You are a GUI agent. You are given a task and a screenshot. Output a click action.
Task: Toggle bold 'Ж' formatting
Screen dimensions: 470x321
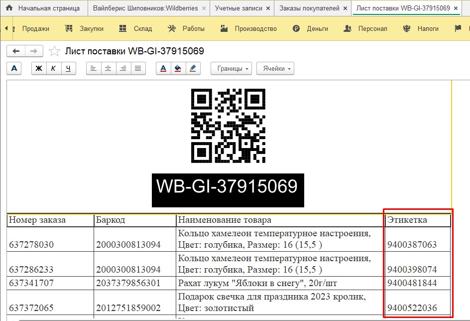point(39,68)
